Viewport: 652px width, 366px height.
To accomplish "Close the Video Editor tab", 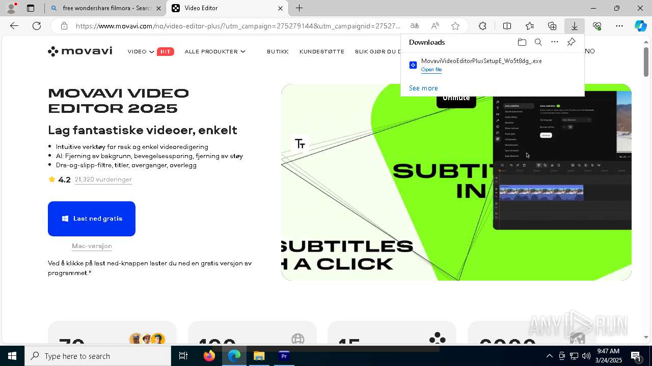I will tap(280, 8).
